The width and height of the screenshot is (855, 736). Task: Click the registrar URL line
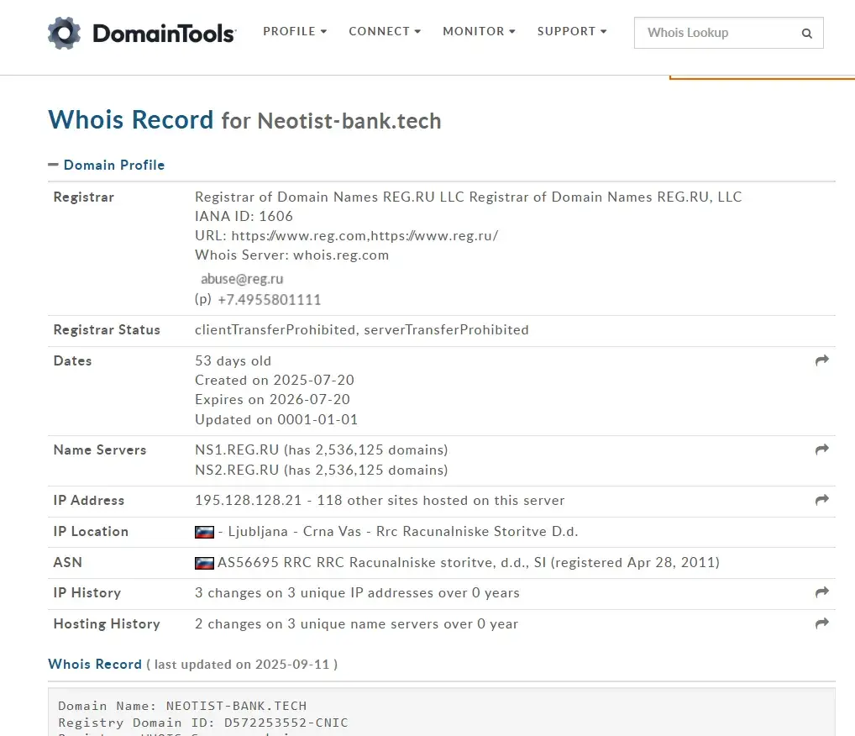[x=346, y=236]
